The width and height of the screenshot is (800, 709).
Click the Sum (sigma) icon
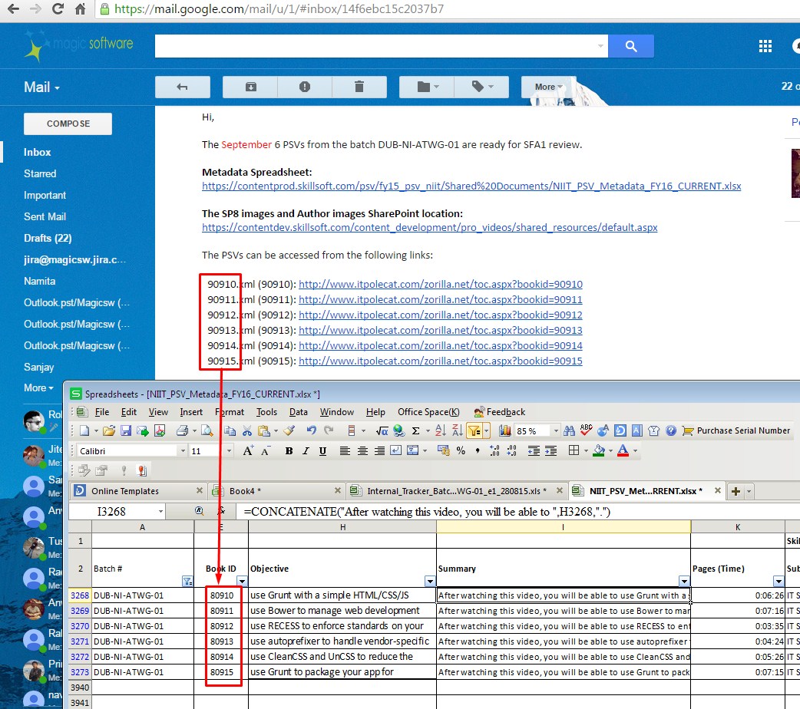(416, 431)
